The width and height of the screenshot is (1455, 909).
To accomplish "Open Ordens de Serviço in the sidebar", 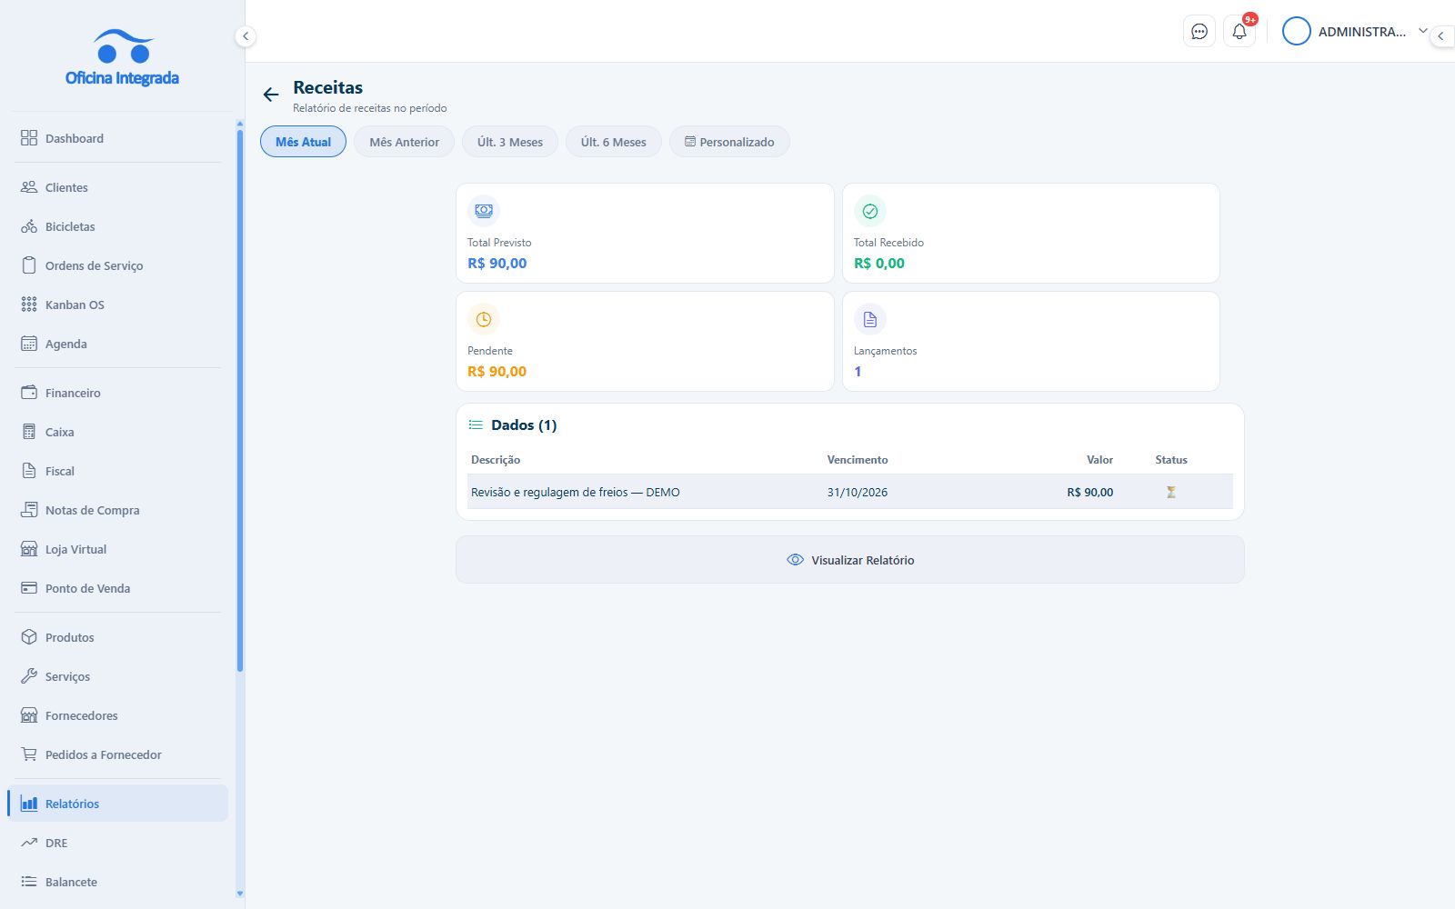I will [117, 265].
